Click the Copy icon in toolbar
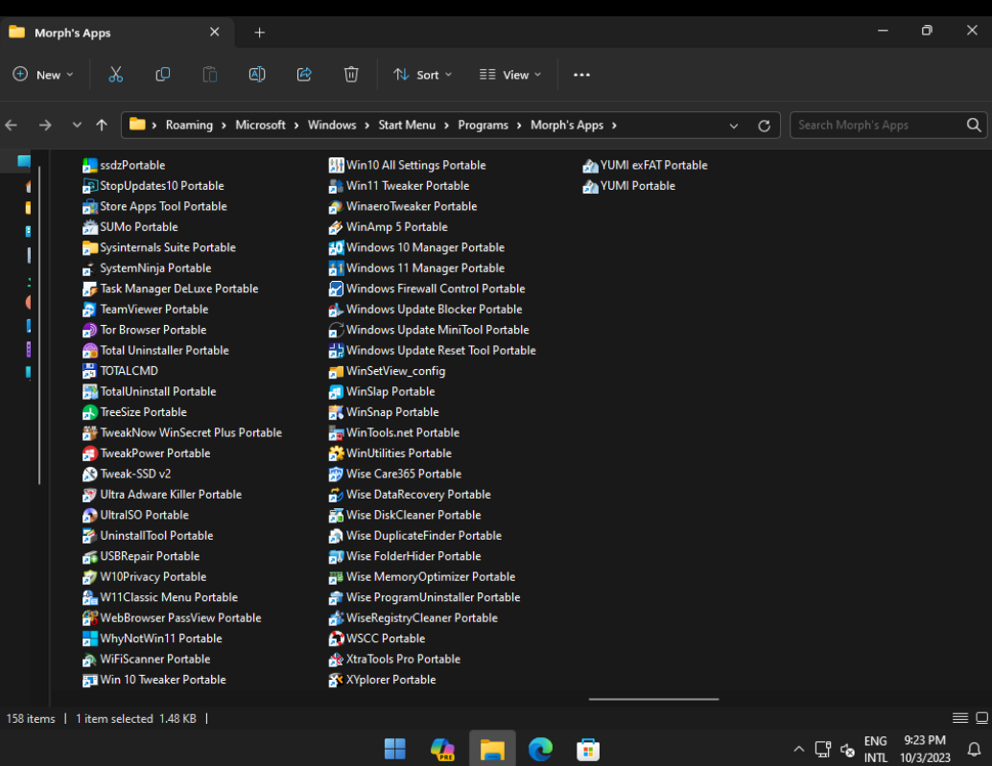The width and height of the screenshot is (992, 766). [x=162, y=75]
